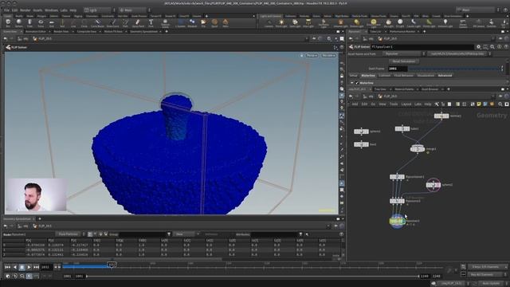This screenshot has height=287, width=510.
Task: Add a Sky Light from the shelf
Action: pyautogui.click(x=388, y=23)
